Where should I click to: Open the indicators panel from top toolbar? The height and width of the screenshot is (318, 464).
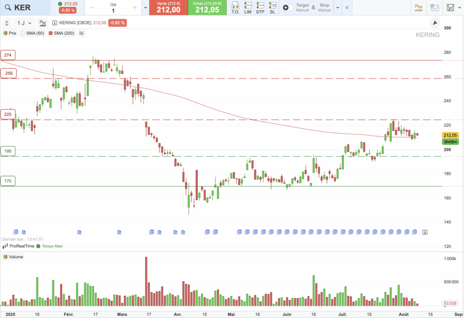point(418,8)
